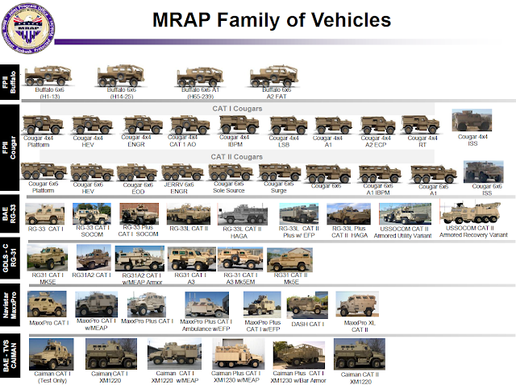This screenshot has width=516, height=389.
Task: Pick the RG31A2 CAT I w/MEAP Armor photo
Action: point(139,259)
